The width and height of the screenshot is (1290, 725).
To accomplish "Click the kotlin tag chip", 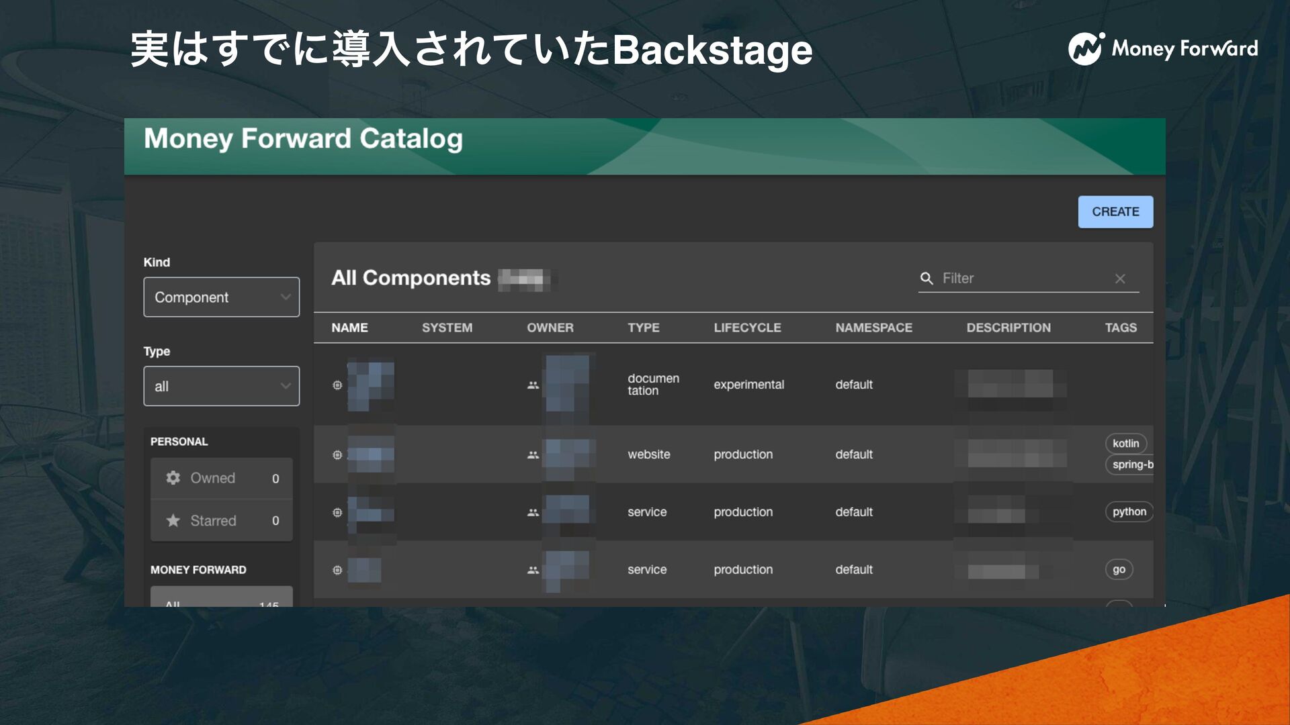I will [1125, 443].
